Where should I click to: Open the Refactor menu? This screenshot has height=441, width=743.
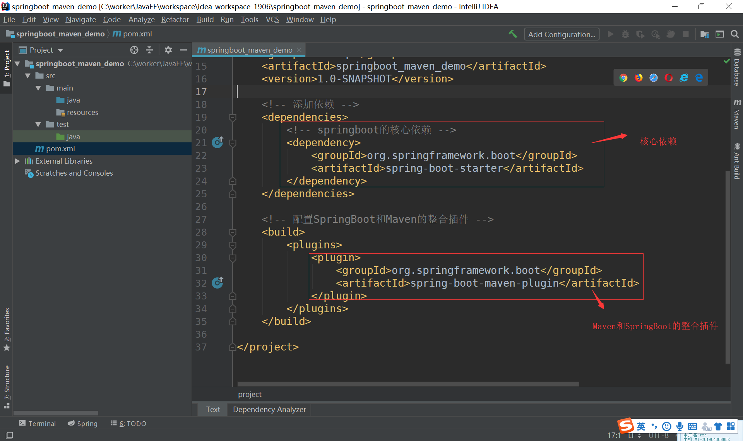click(175, 19)
